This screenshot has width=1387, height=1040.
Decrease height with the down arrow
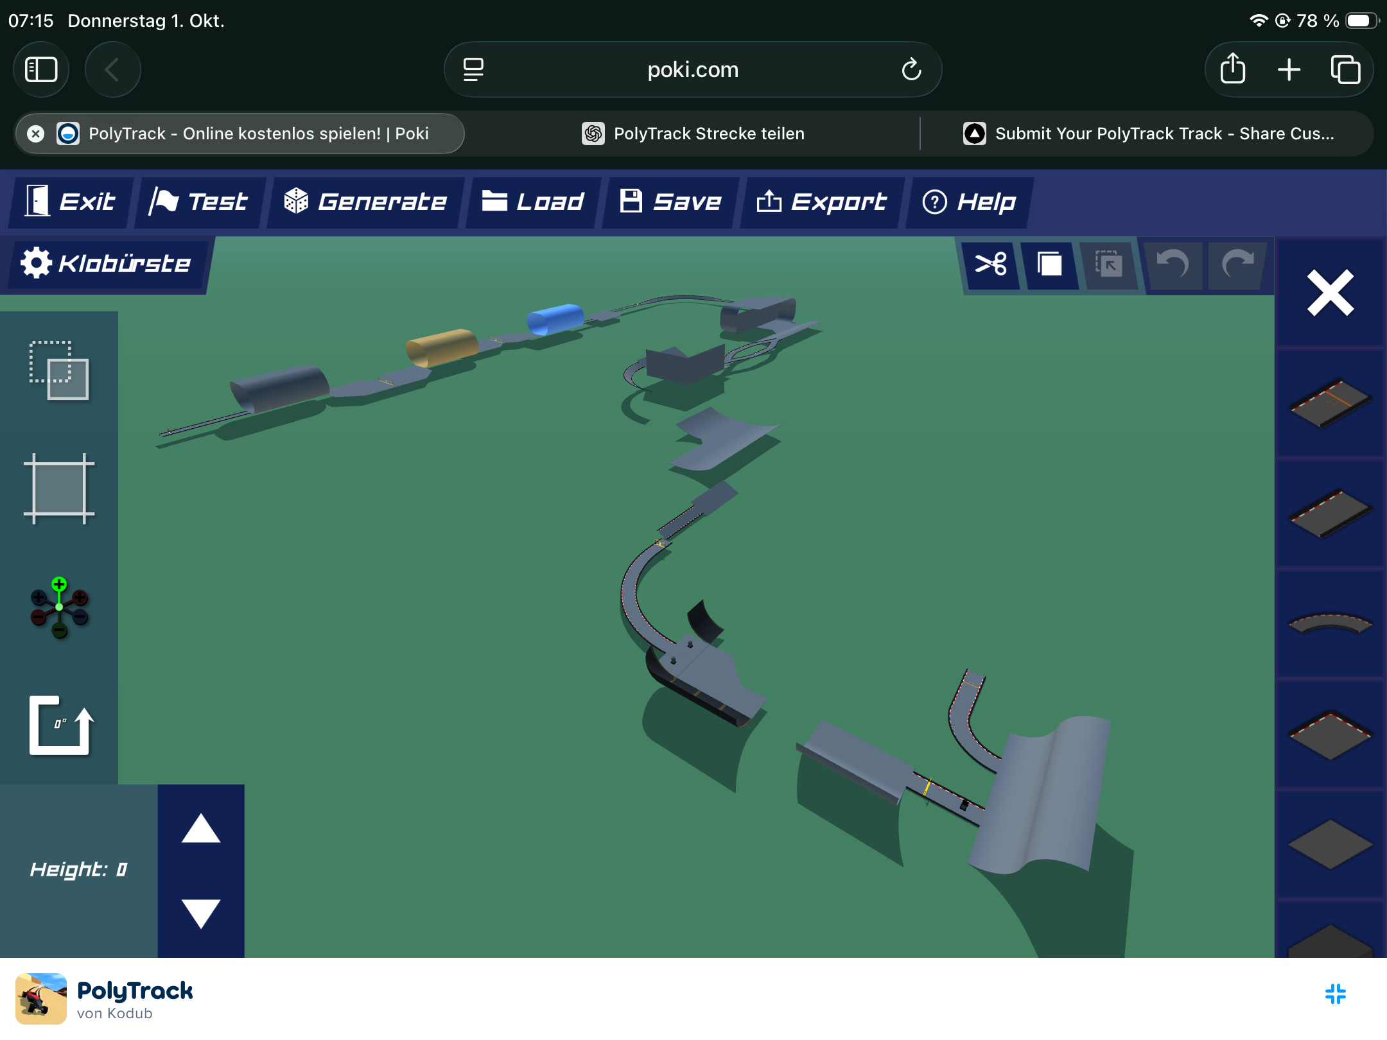coord(201,914)
